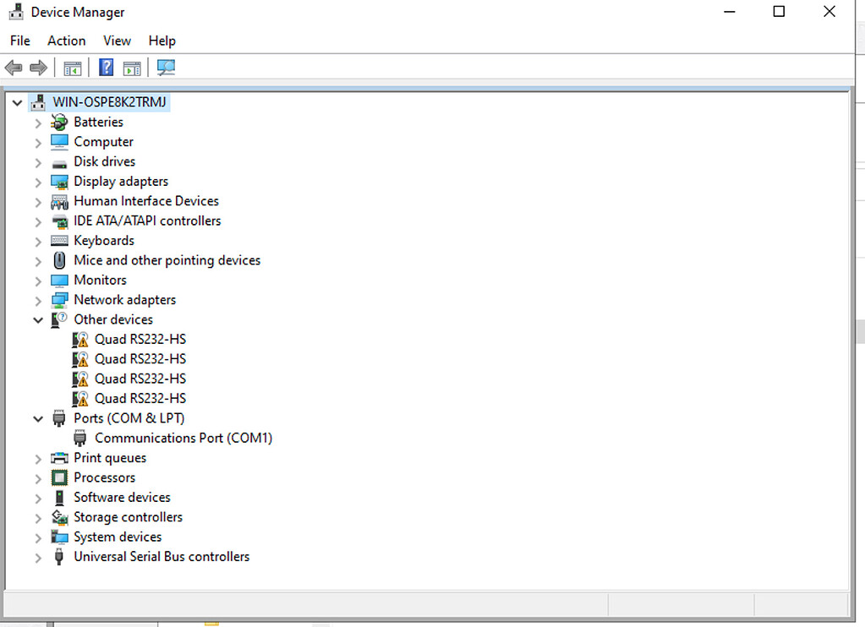Expand the Network adapters category
The image size is (865, 627).
point(38,300)
